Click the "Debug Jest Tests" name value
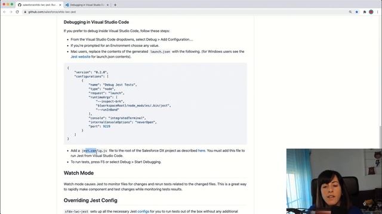 pyautogui.click(x=119, y=84)
